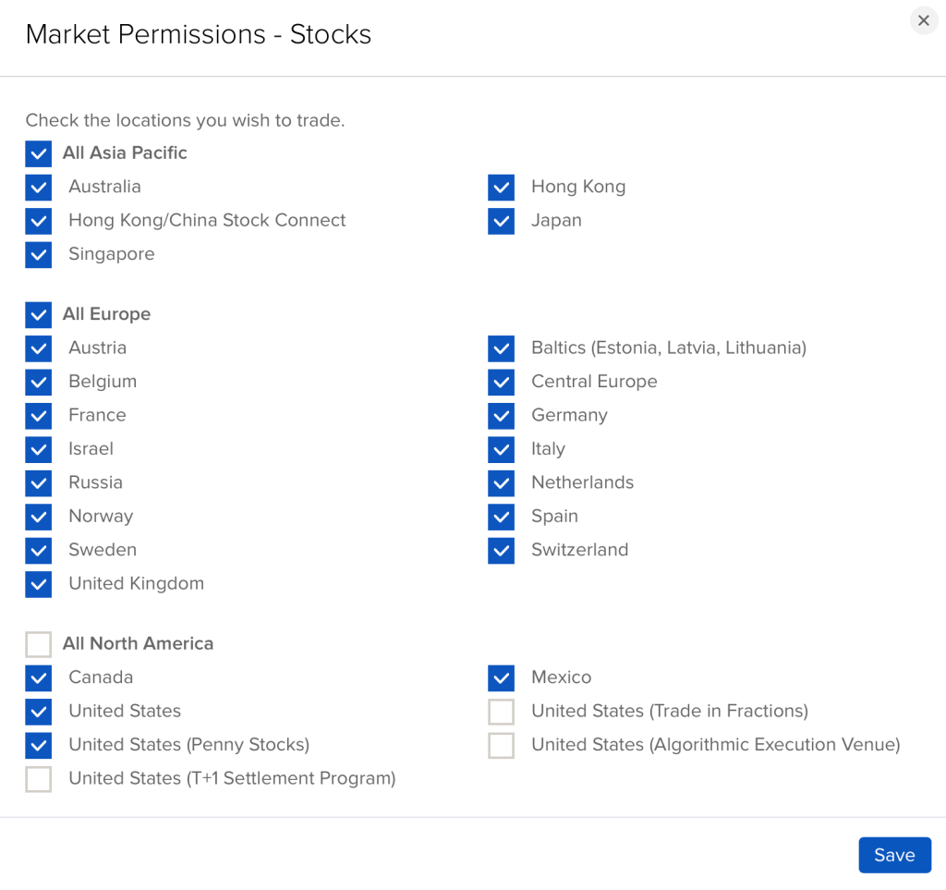Screen dimensions: 946x890
Task: Disable the Russia checkbox
Action: point(39,483)
